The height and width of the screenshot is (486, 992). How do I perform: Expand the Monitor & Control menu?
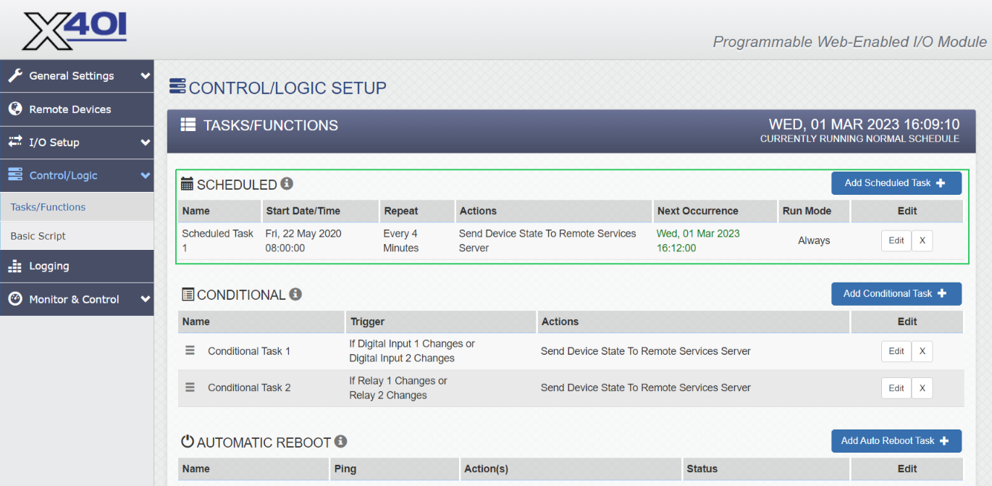click(x=77, y=299)
